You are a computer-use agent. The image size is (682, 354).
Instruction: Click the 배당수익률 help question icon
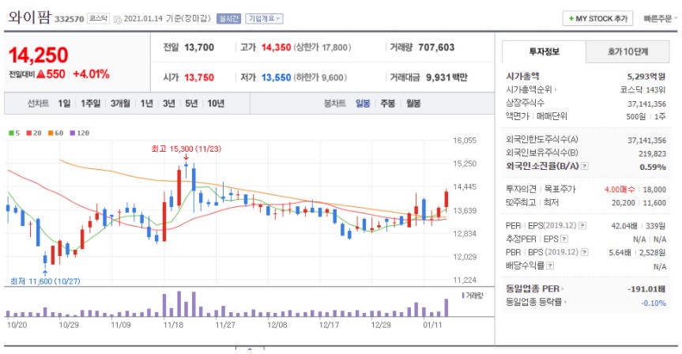tap(550, 265)
